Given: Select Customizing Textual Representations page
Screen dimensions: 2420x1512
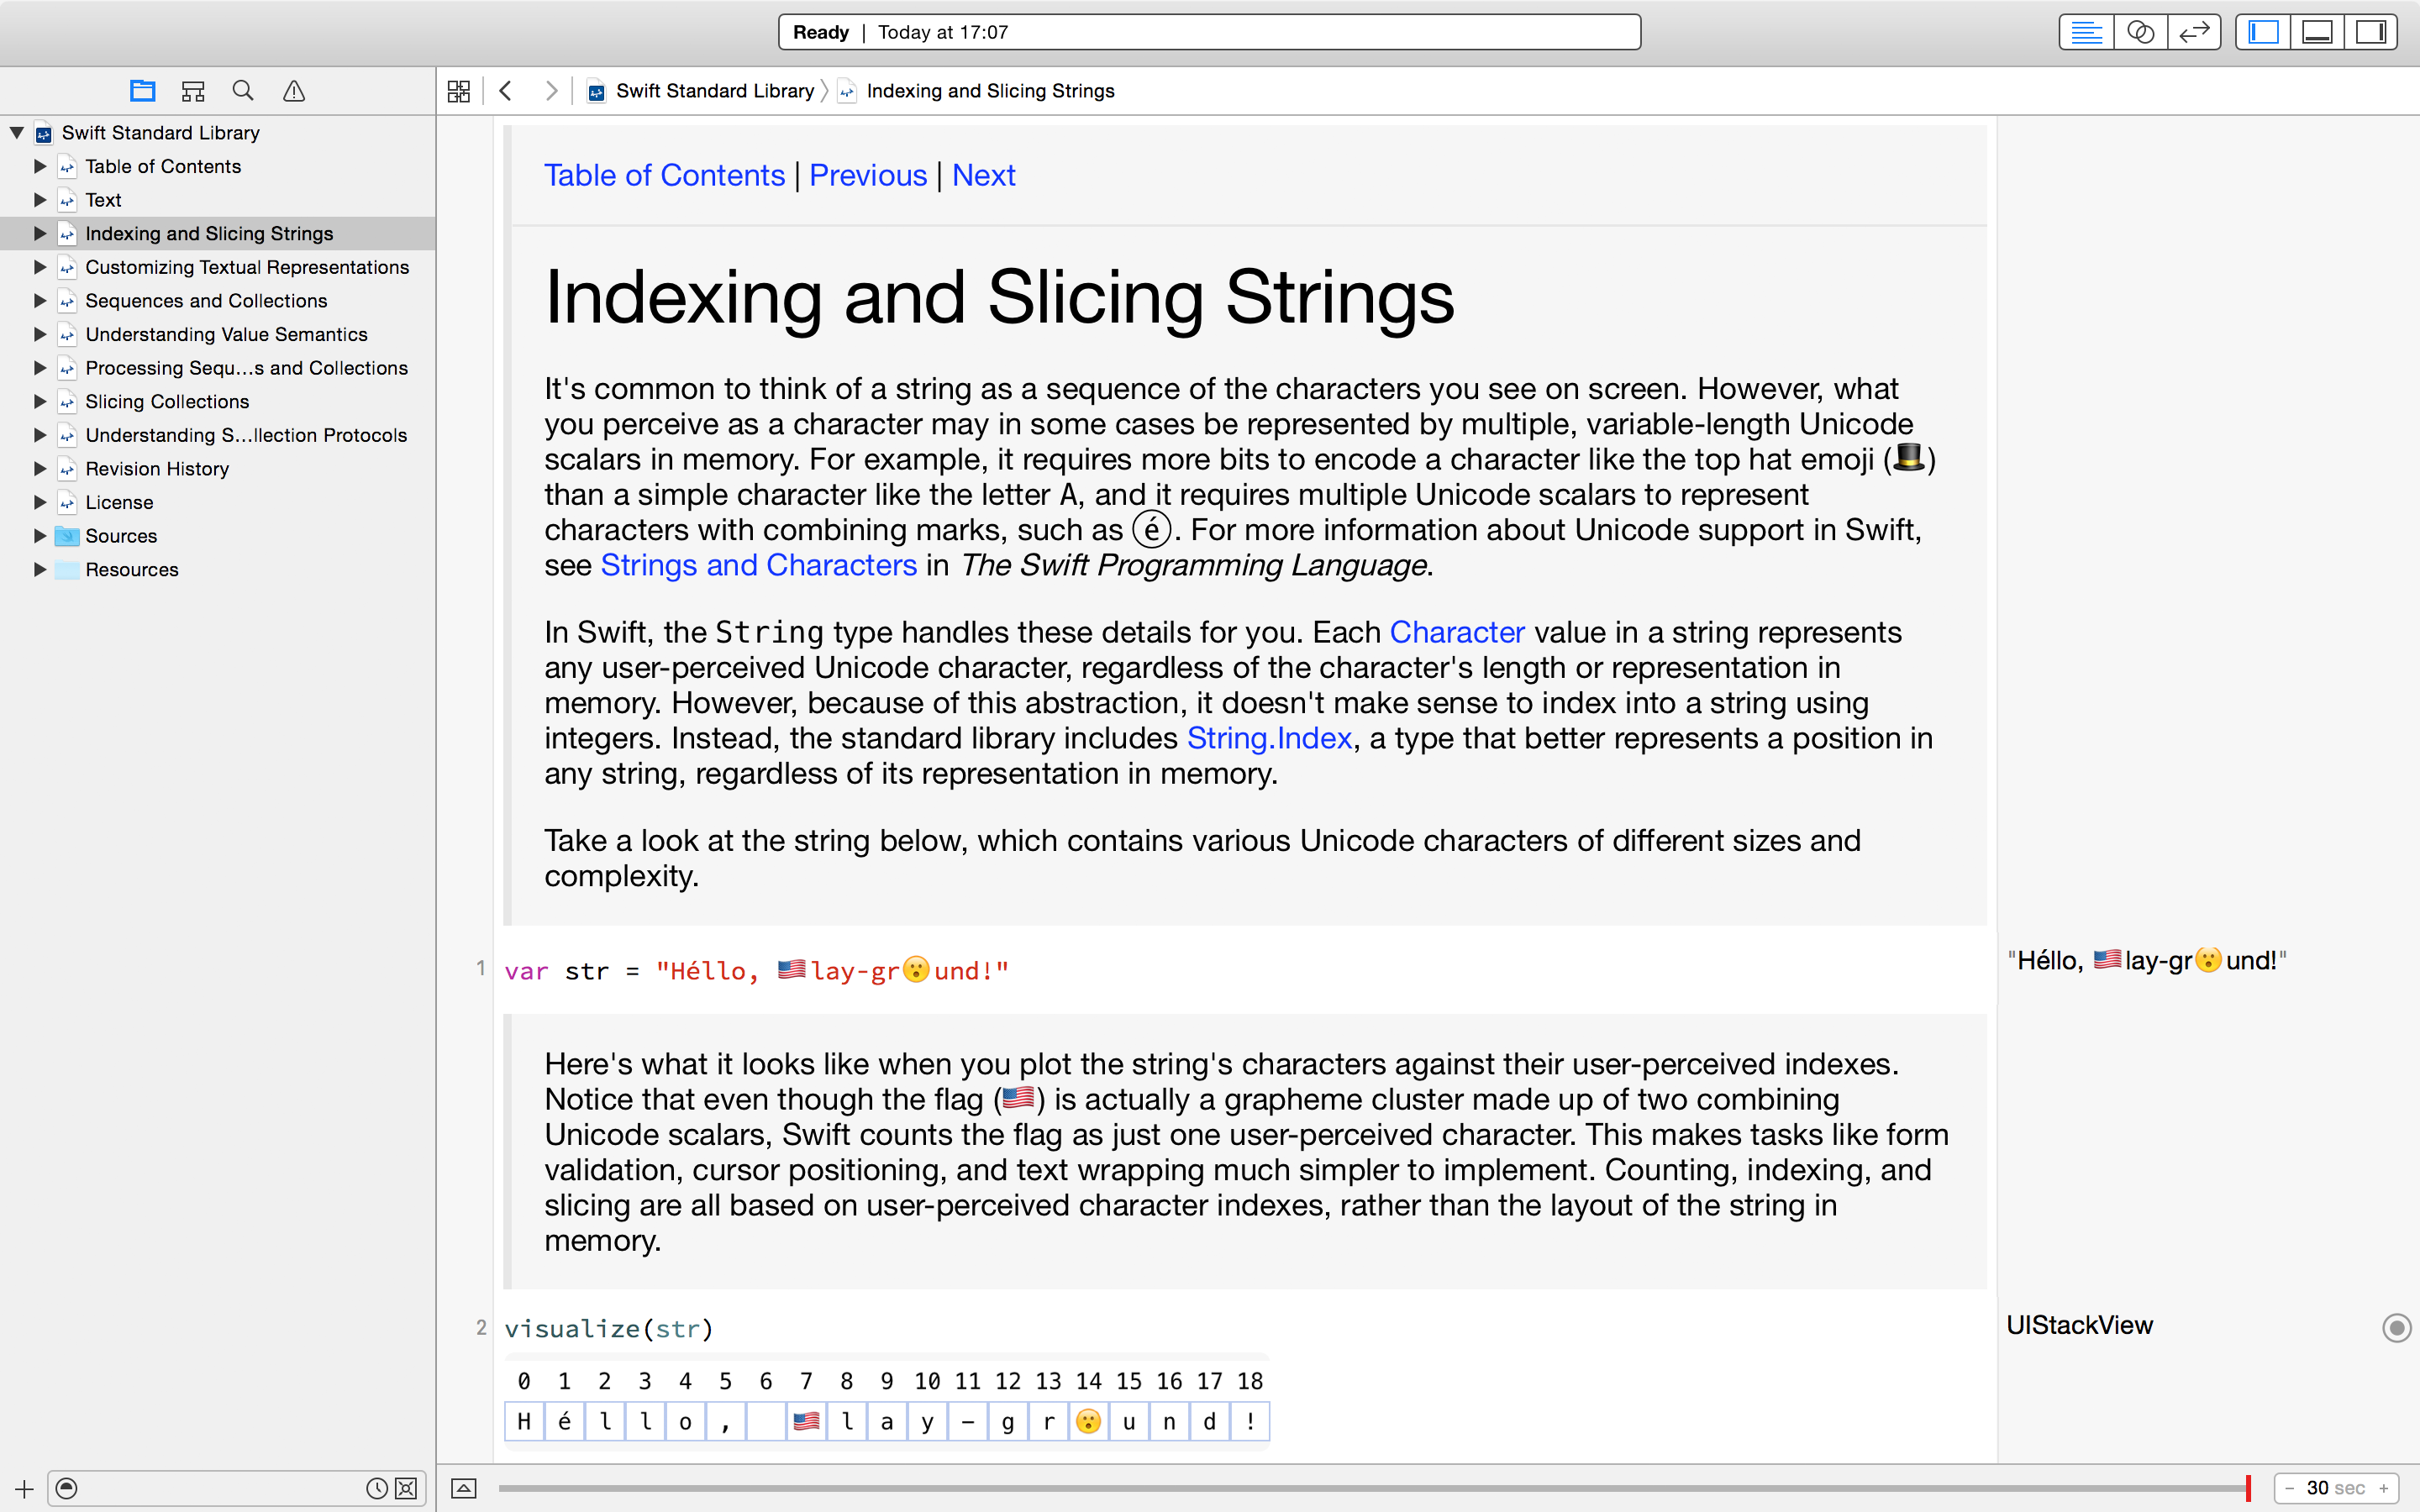Looking at the screenshot, I should pos(247,267).
